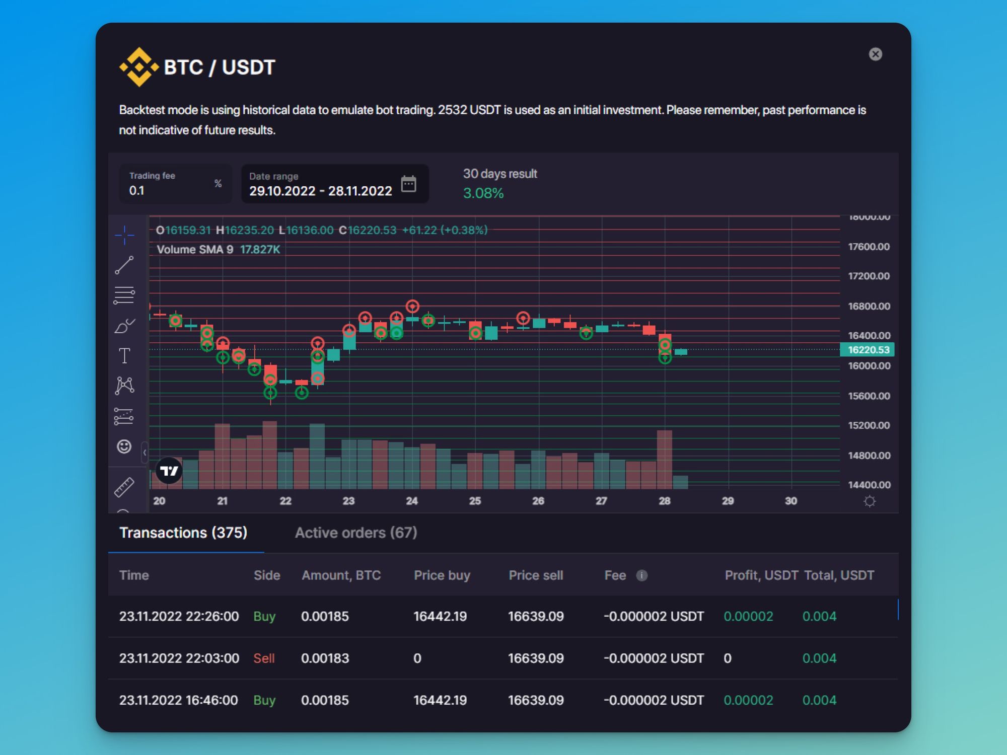Click the TradingView watermark logo
Viewport: 1007px width, 755px height.
pos(170,471)
